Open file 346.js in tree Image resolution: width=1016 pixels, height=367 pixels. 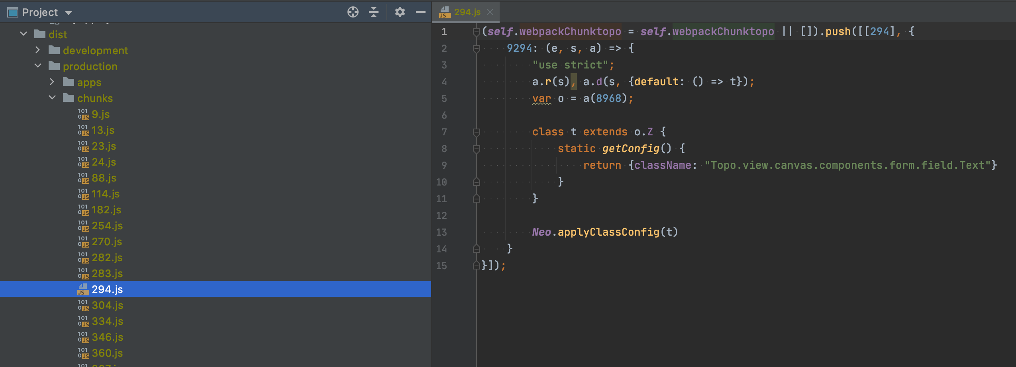107,337
